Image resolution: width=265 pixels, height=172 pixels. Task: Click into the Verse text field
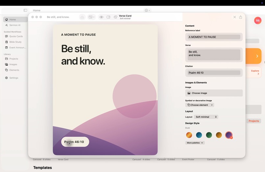214,55
